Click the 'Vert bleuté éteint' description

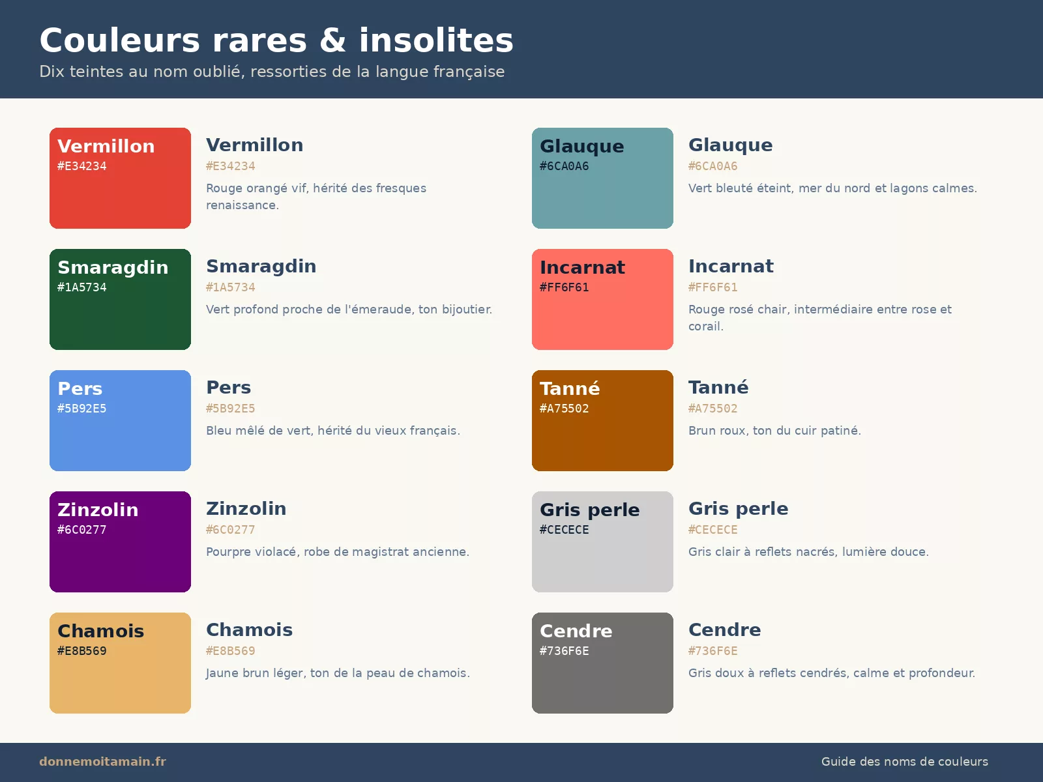832,188
